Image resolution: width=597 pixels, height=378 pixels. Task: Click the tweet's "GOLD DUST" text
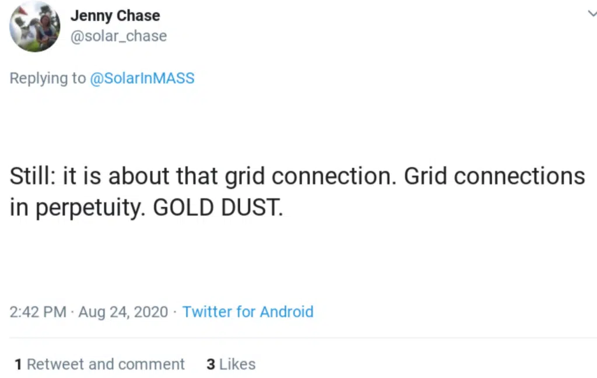pos(218,209)
